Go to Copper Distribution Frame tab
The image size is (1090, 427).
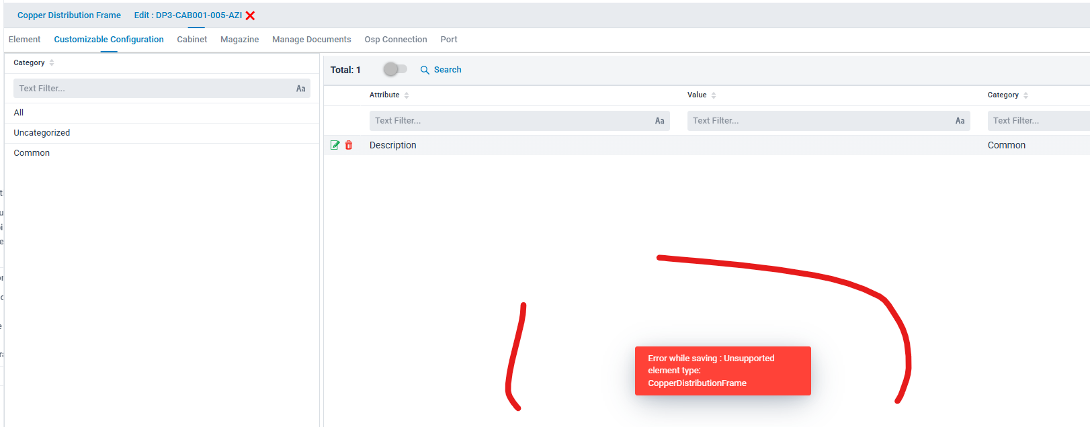[x=69, y=15]
